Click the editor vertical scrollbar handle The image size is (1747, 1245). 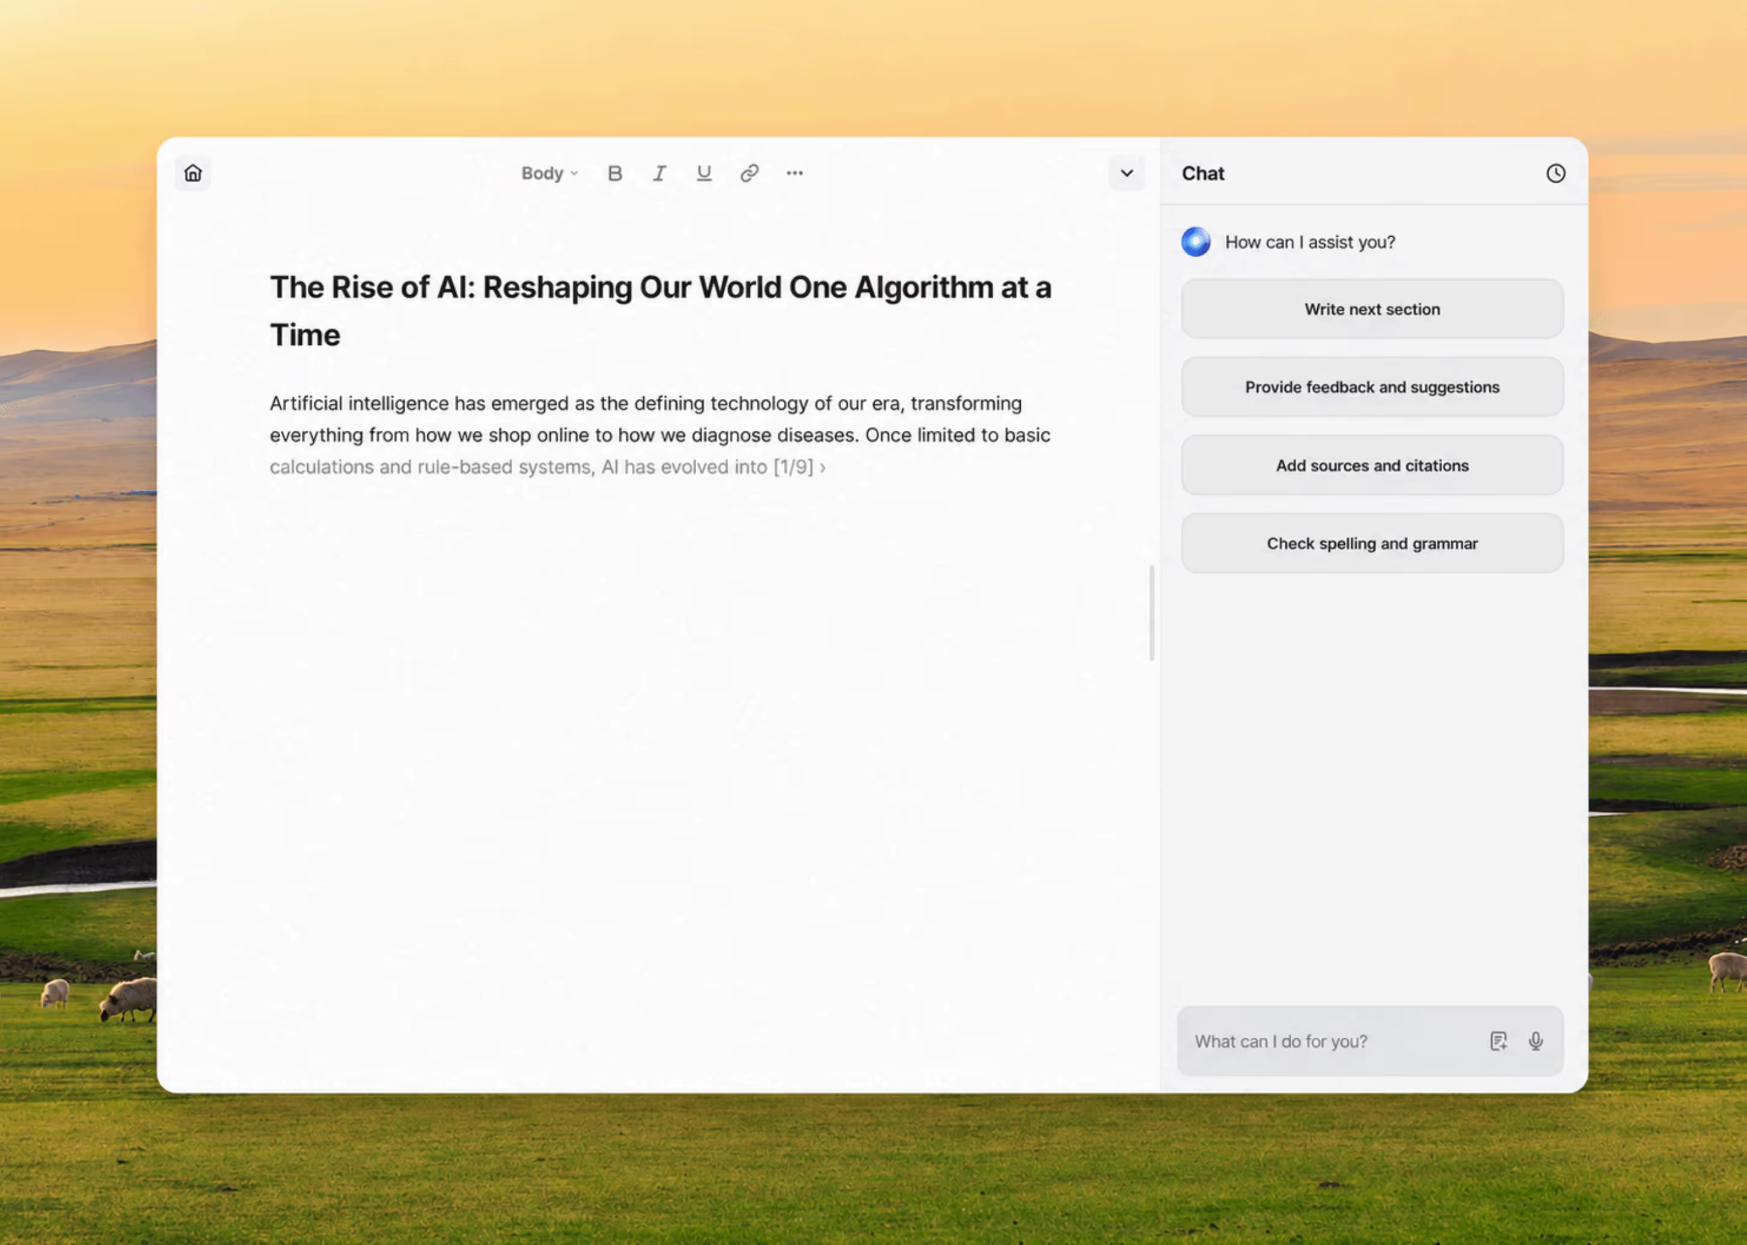(1151, 612)
